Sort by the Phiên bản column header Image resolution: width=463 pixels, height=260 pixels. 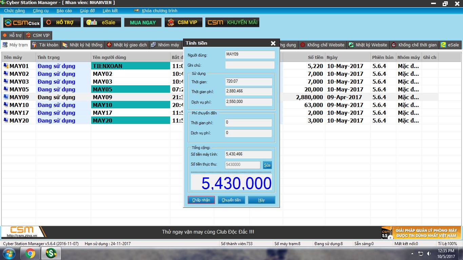383,57
